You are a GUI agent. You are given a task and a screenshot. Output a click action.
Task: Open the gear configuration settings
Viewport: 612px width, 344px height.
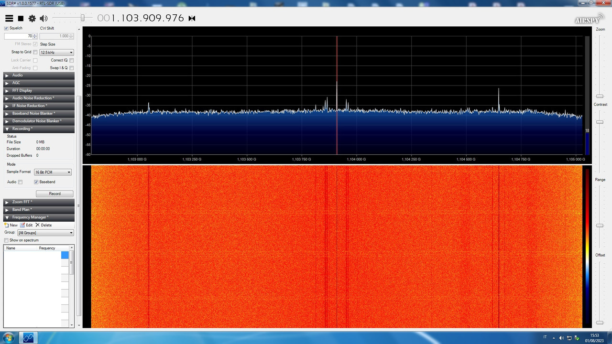(x=32, y=18)
